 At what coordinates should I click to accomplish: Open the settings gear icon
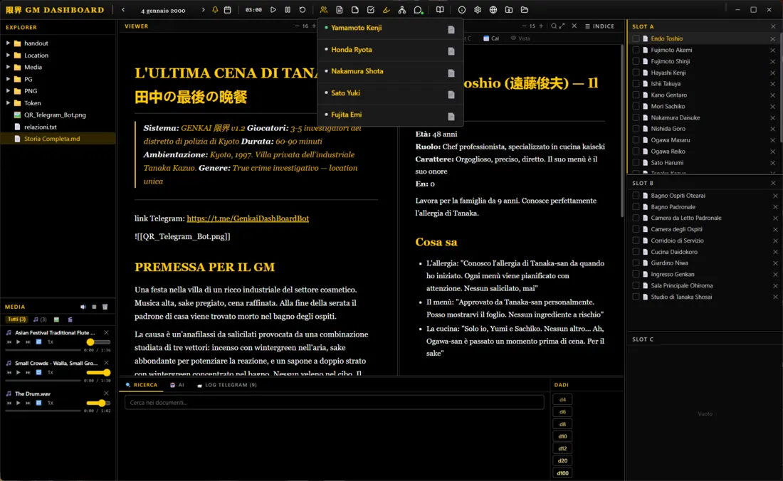478,10
